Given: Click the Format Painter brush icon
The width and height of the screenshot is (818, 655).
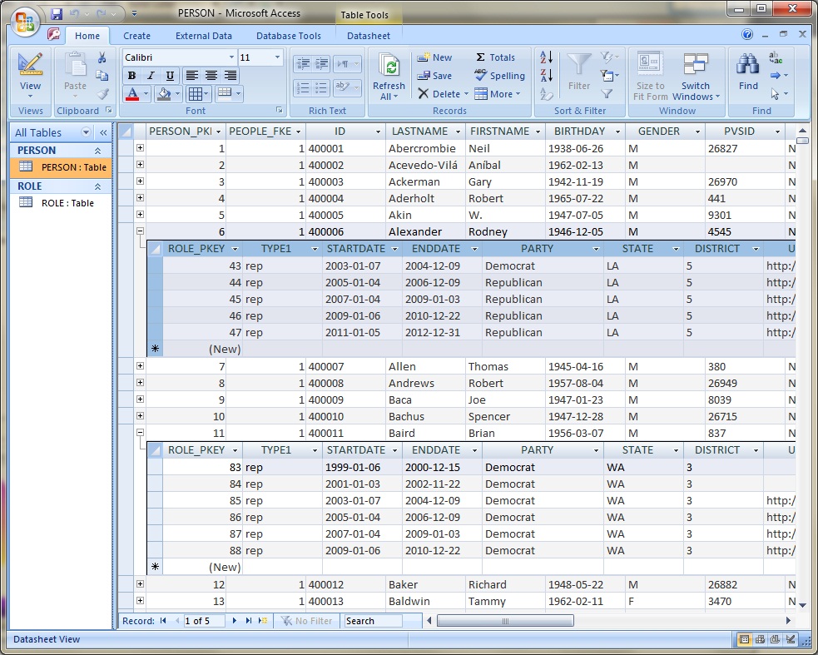Looking at the screenshot, I should tap(103, 94).
